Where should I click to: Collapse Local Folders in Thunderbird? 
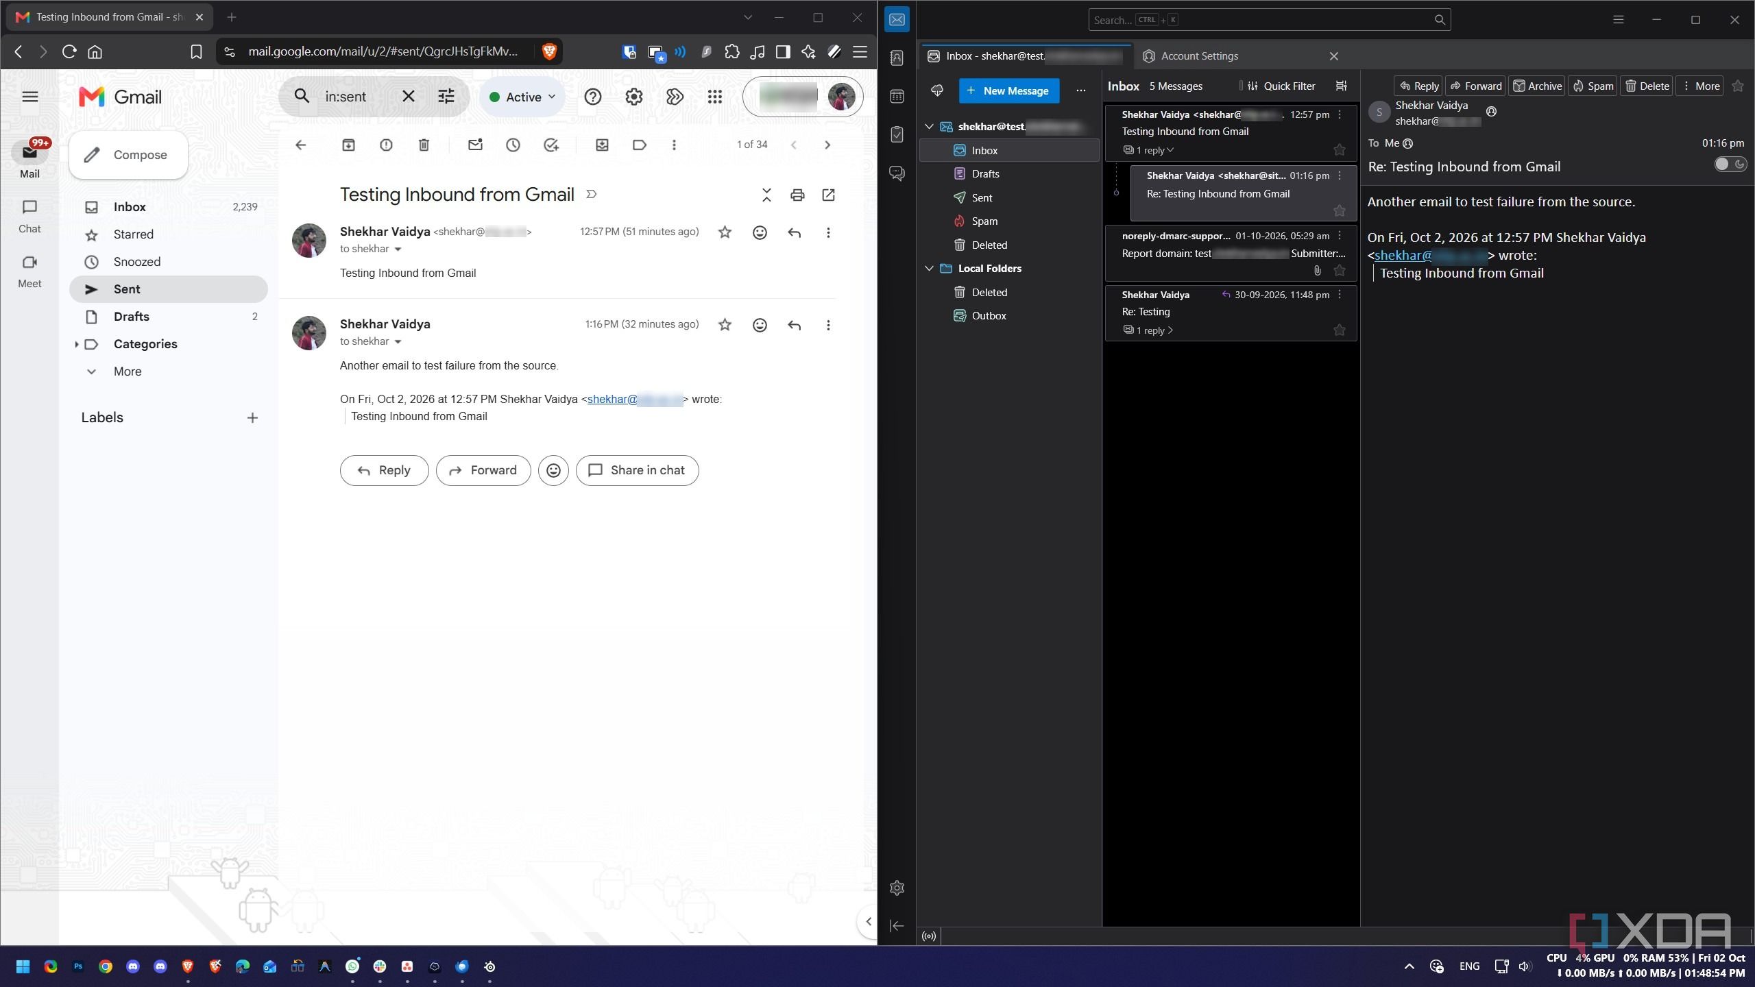coord(929,269)
